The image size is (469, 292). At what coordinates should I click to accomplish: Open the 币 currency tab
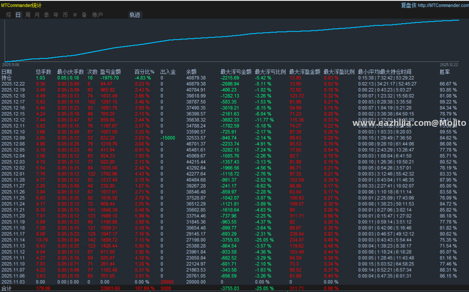click(x=65, y=15)
